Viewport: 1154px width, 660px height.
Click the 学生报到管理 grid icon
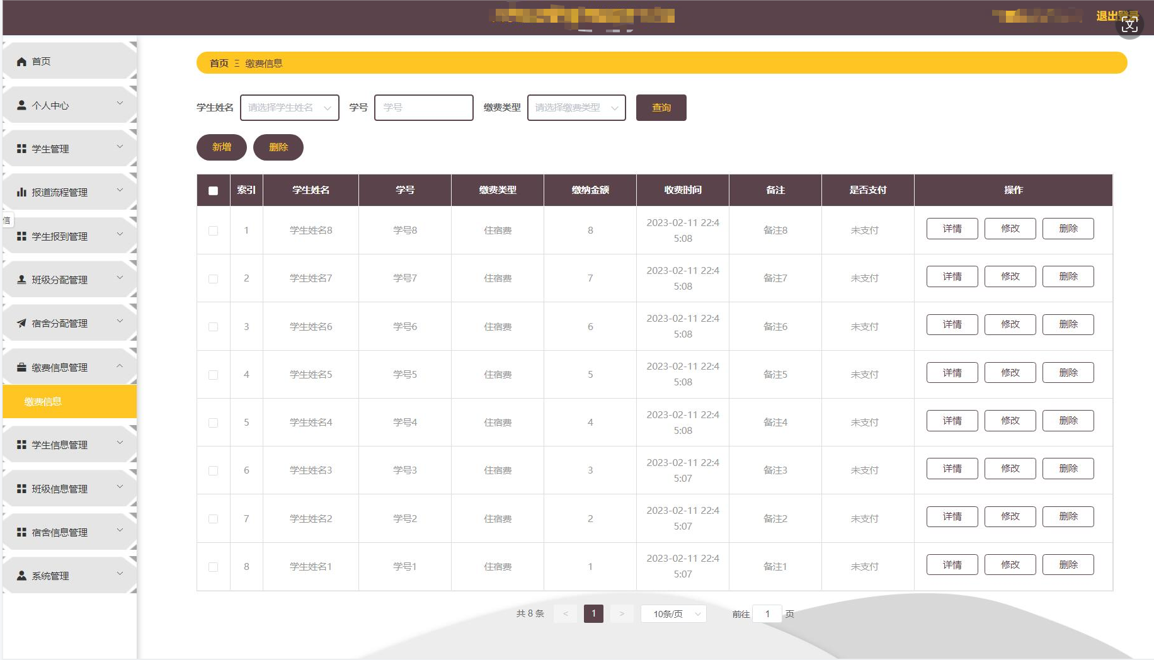21,236
